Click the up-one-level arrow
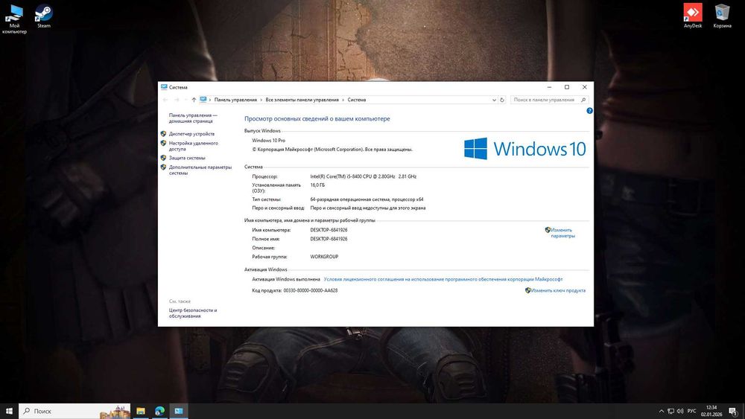Viewport: 745px width, 419px height. click(x=194, y=100)
